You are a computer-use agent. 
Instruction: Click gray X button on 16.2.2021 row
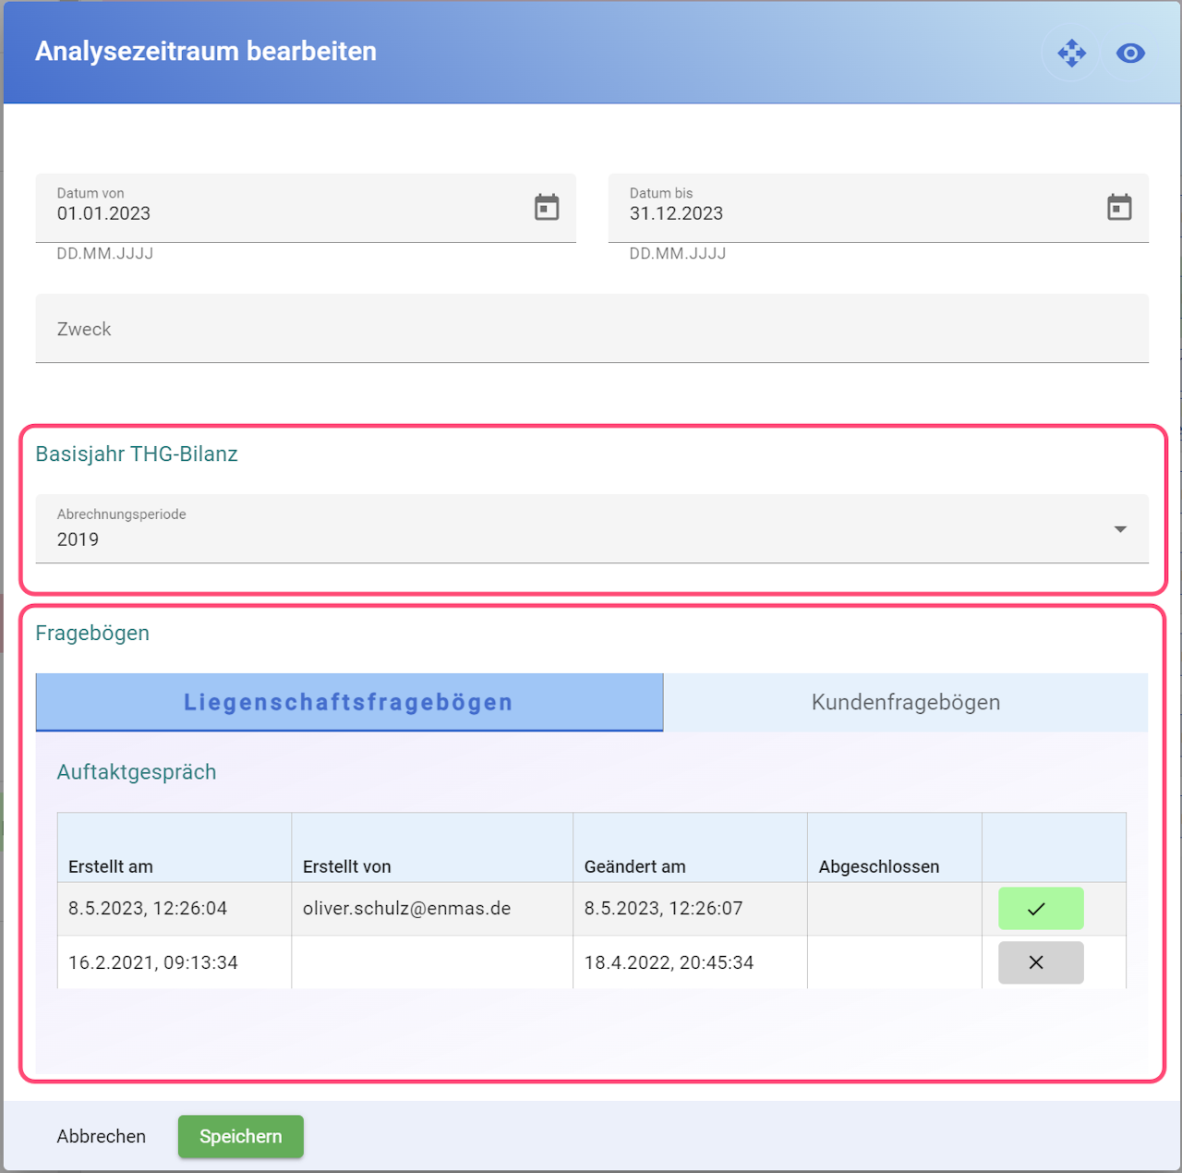[1041, 962]
